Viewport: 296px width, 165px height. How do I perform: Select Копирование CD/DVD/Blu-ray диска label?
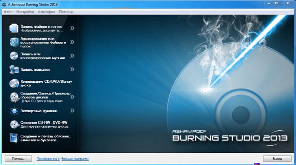pos(46,83)
